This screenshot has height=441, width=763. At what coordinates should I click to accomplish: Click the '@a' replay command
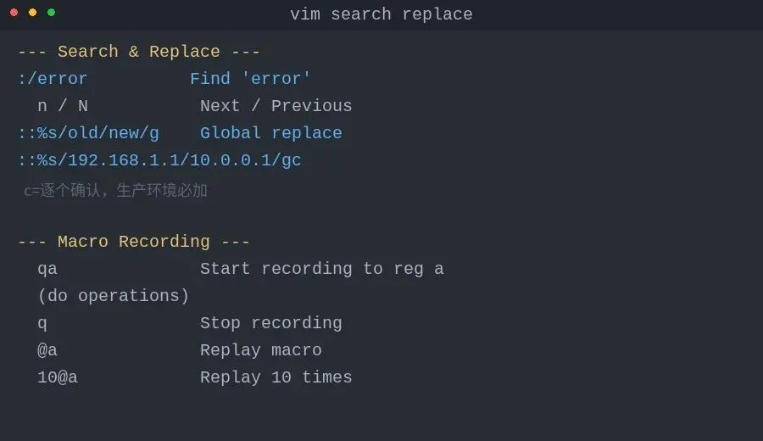47,350
